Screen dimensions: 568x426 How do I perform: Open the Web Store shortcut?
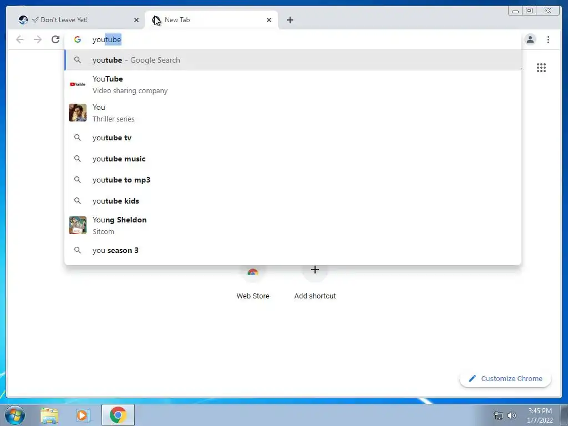[253, 282]
